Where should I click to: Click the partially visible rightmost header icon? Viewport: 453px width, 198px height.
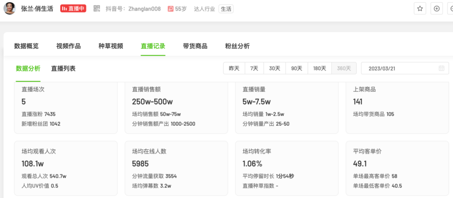pyautogui.click(x=451, y=8)
